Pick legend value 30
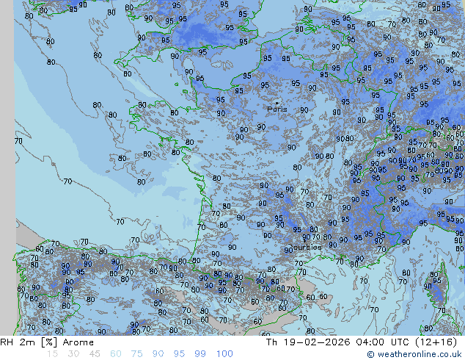Image resolution: width=465 pixels, height=360 pixels. (x=73, y=354)
